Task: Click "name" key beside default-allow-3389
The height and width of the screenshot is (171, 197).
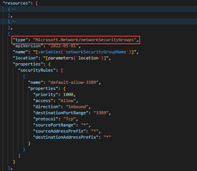Action: tap(36, 82)
